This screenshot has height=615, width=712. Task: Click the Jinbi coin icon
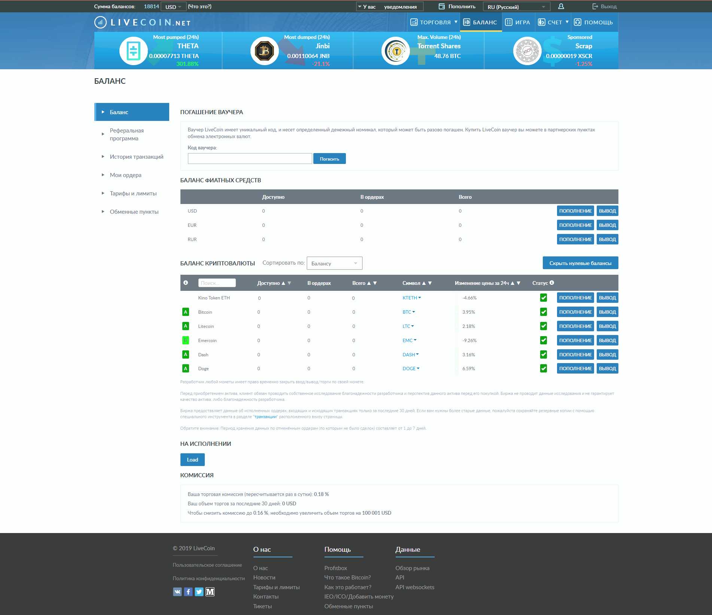pyautogui.click(x=264, y=51)
